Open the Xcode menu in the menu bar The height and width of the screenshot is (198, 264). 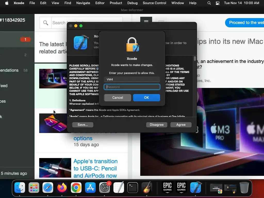(19, 3)
